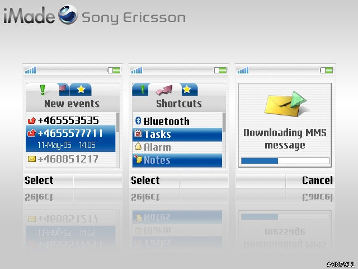Click signal strength icon on MMS screen

tap(243, 70)
